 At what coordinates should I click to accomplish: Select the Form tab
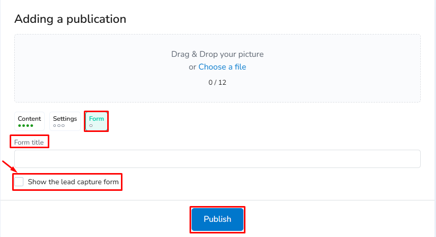coord(97,119)
